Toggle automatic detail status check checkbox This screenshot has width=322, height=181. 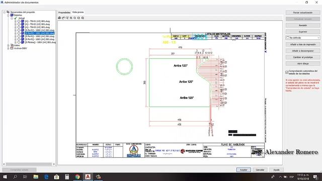coord(287,72)
